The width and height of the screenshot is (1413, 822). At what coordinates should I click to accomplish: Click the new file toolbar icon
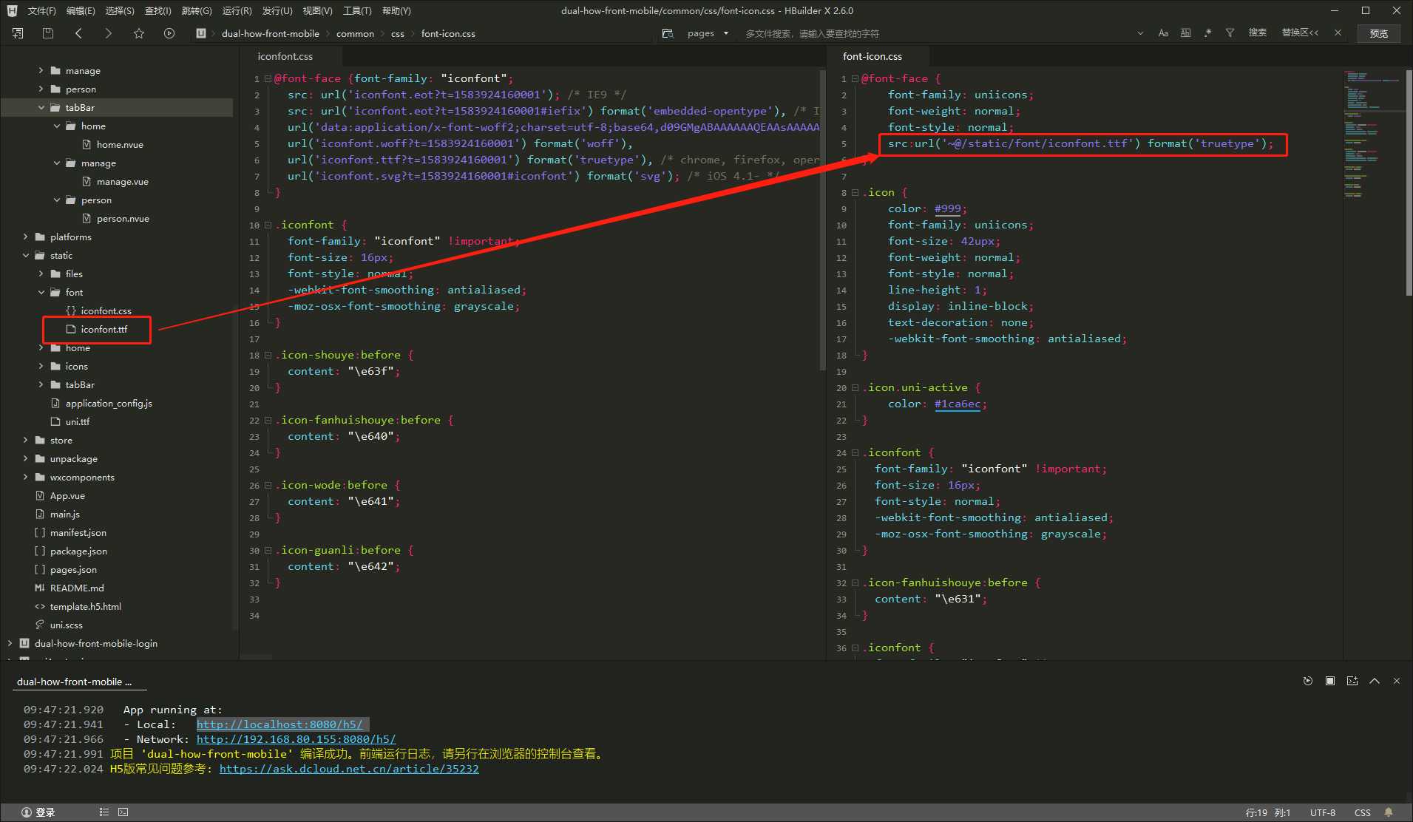tap(18, 33)
